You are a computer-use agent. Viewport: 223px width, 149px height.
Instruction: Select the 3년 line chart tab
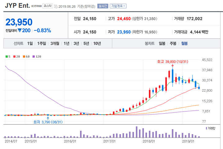click(76, 43)
